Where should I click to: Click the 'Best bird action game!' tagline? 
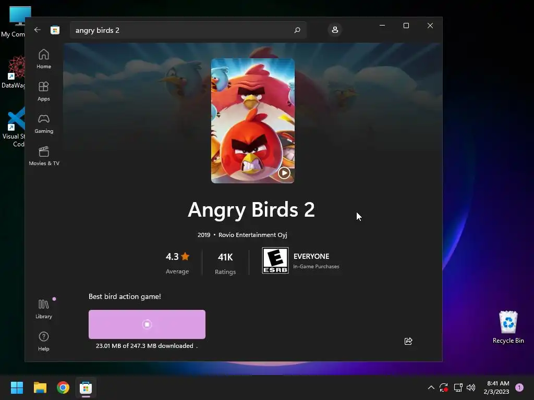pyautogui.click(x=125, y=296)
